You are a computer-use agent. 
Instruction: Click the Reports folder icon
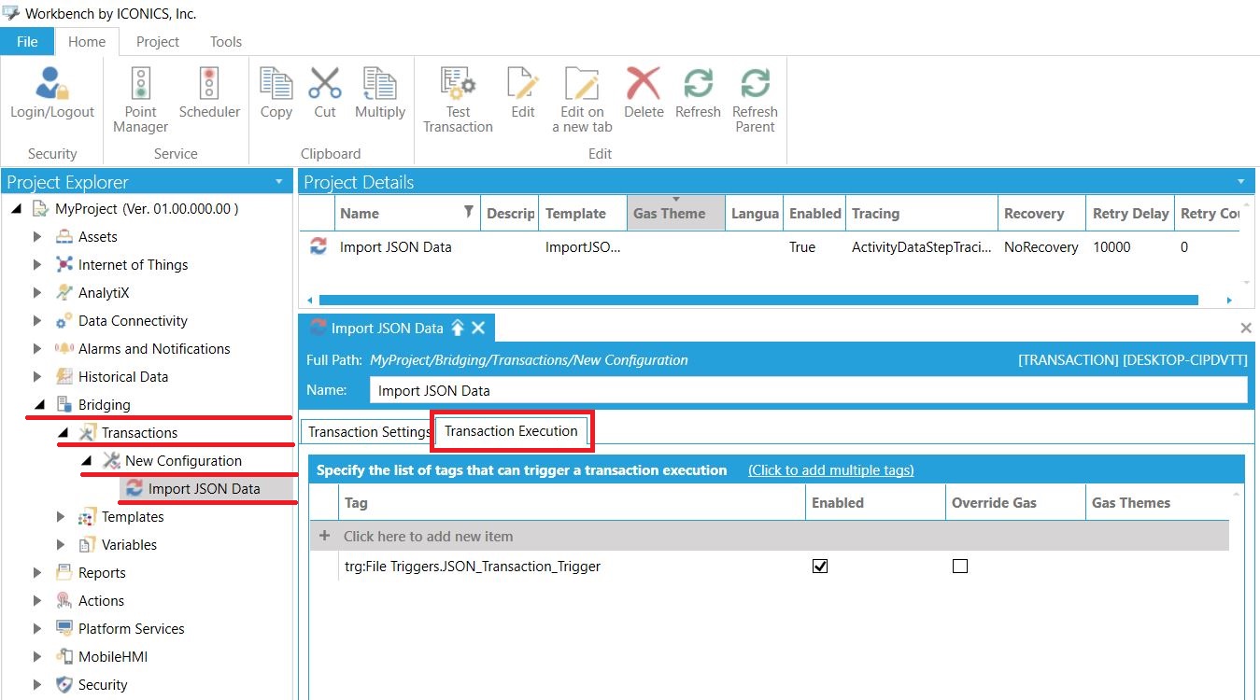coord(64,573)
